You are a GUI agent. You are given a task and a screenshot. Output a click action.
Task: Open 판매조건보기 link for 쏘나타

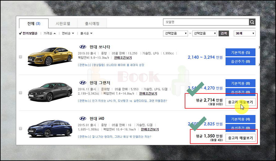123,58
